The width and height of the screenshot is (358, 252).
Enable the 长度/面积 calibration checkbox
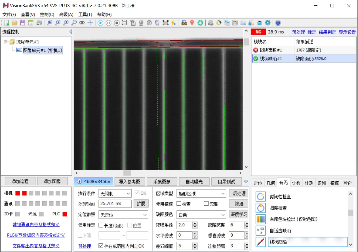[x=101, y=225]
